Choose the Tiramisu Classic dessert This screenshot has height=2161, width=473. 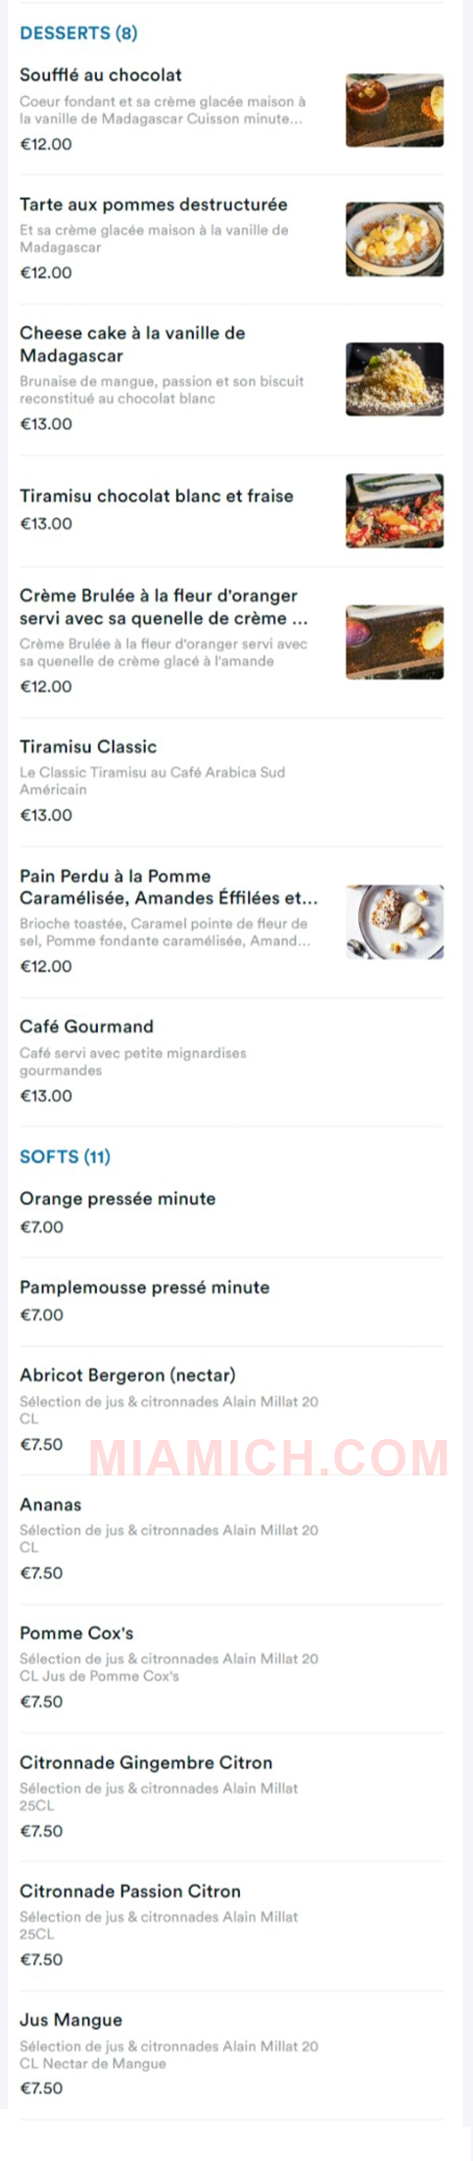click(x=231, y=781)
